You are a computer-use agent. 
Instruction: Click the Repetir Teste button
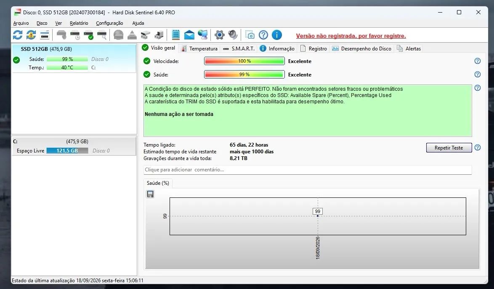pos(449,148)
